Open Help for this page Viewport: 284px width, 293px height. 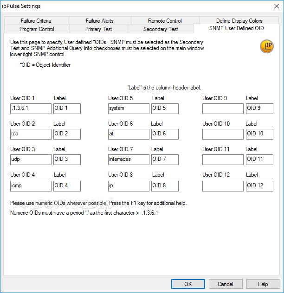tap(263, 284)
